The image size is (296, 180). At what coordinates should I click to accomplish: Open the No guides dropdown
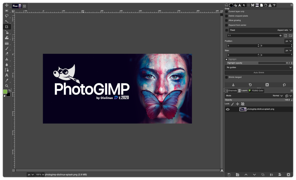tap(259, 67)
